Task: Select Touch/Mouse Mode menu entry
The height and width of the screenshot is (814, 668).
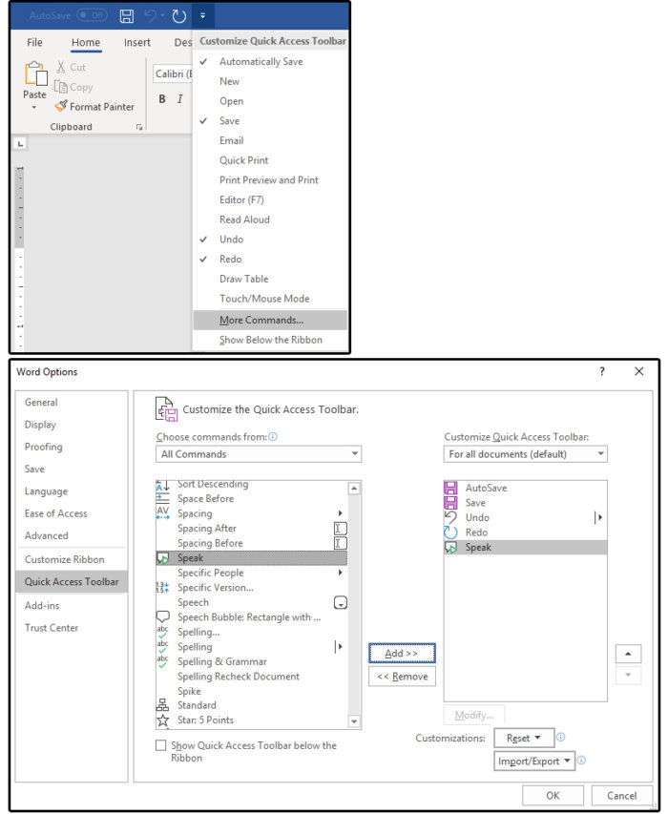Action: 270,298
